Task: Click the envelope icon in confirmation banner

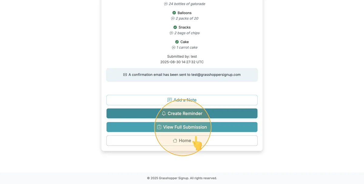Action: click(125, 75)
